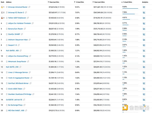Click the StarkEx: SHARP contract link
Screen dimensions: 152x113
[x=14, y=34]
